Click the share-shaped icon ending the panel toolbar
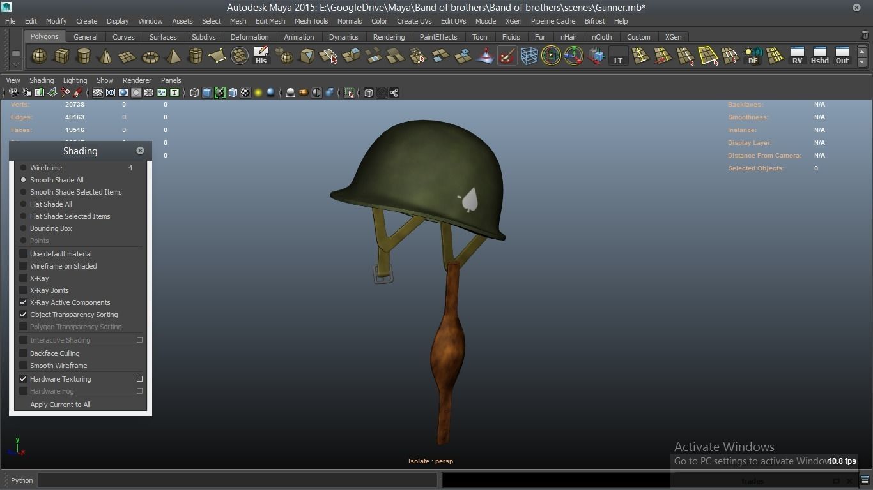The height and width of the screenshot is (490, 873). [394, 93]
